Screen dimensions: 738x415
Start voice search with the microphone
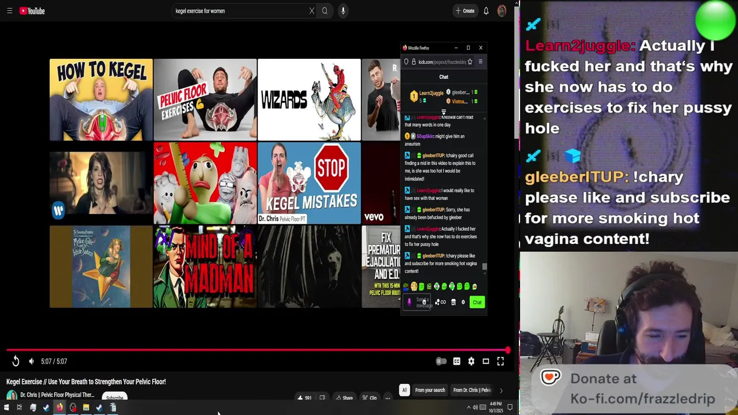[343, 11]
